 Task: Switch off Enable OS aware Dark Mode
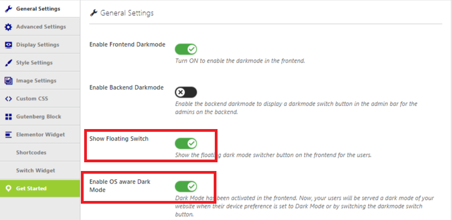[186, 186]
